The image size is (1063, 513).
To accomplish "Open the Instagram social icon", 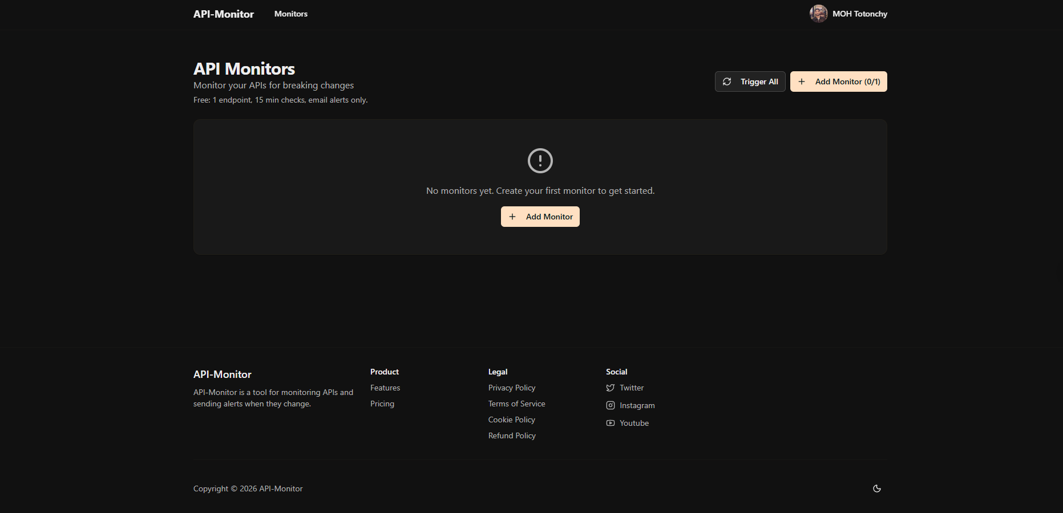I will click(610, 405).
